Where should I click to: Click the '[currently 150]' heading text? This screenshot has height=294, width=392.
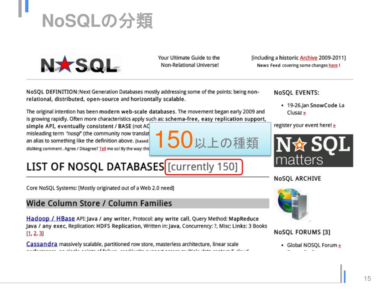click(203, 167)
